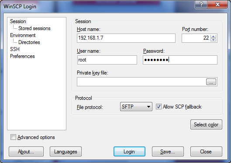Click the Close button at bottom
The height and width of the screenshot is (163, 231).
coord(206,152)
